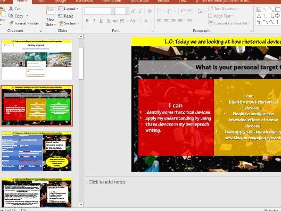The height and width of the screenshot is (211, 281).
Task: Center align the text
Action: pos(166,21)
